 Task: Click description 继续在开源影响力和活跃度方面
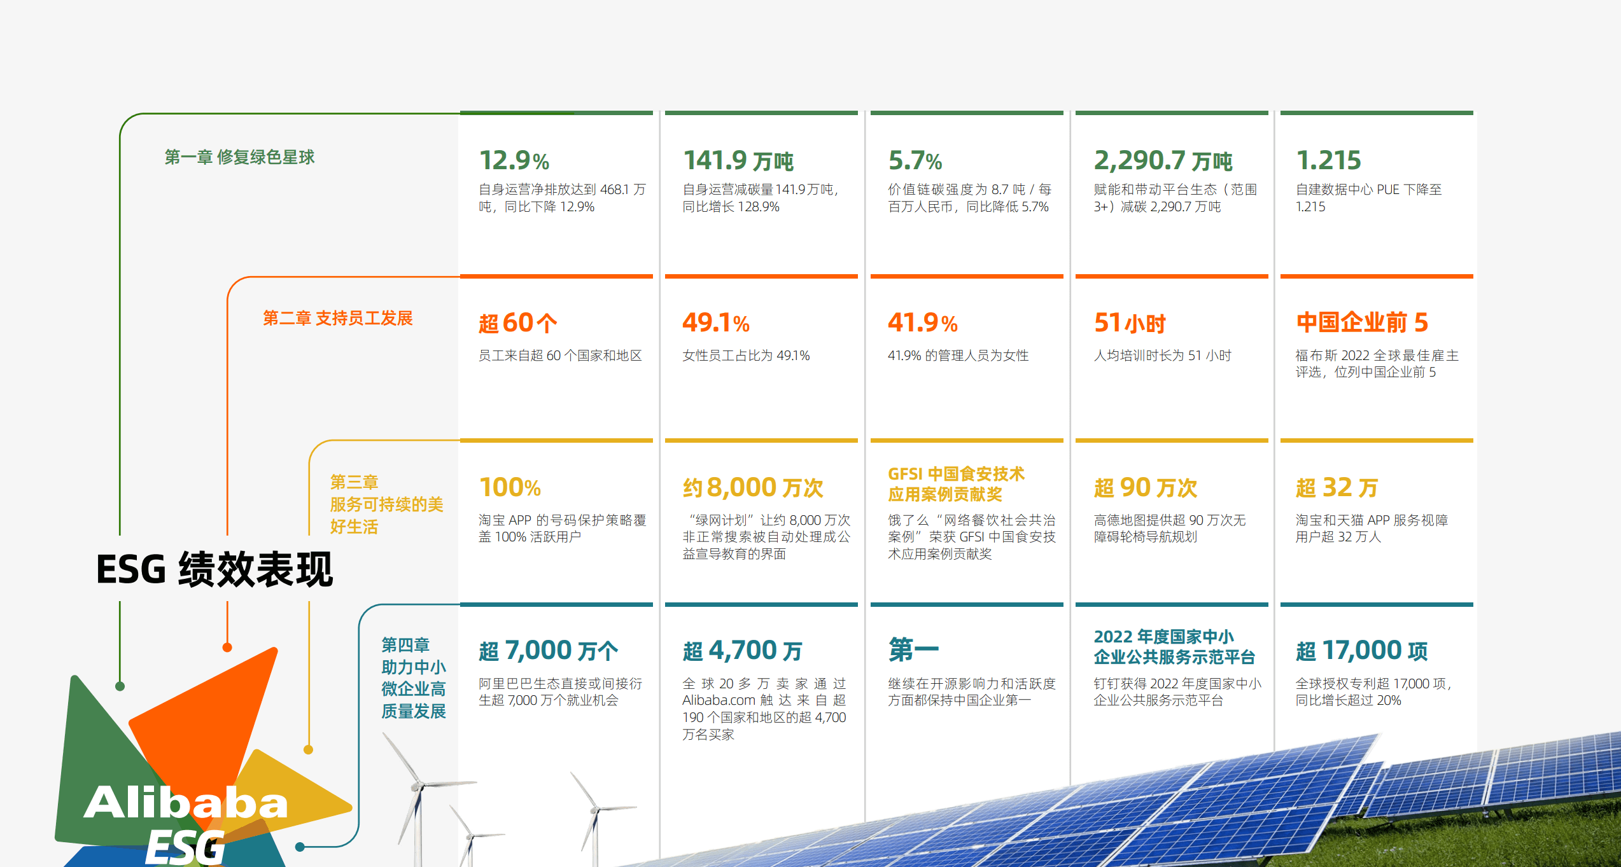pos(972,691)
